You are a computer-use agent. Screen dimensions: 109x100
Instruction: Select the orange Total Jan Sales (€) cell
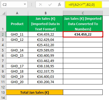(35, 92)
